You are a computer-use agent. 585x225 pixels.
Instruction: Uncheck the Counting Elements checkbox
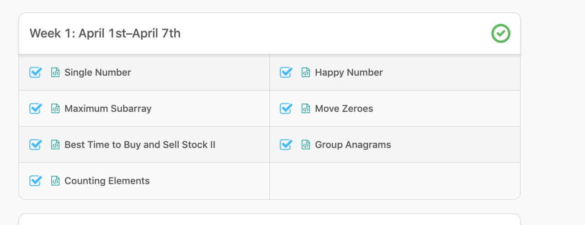point(36,180)
